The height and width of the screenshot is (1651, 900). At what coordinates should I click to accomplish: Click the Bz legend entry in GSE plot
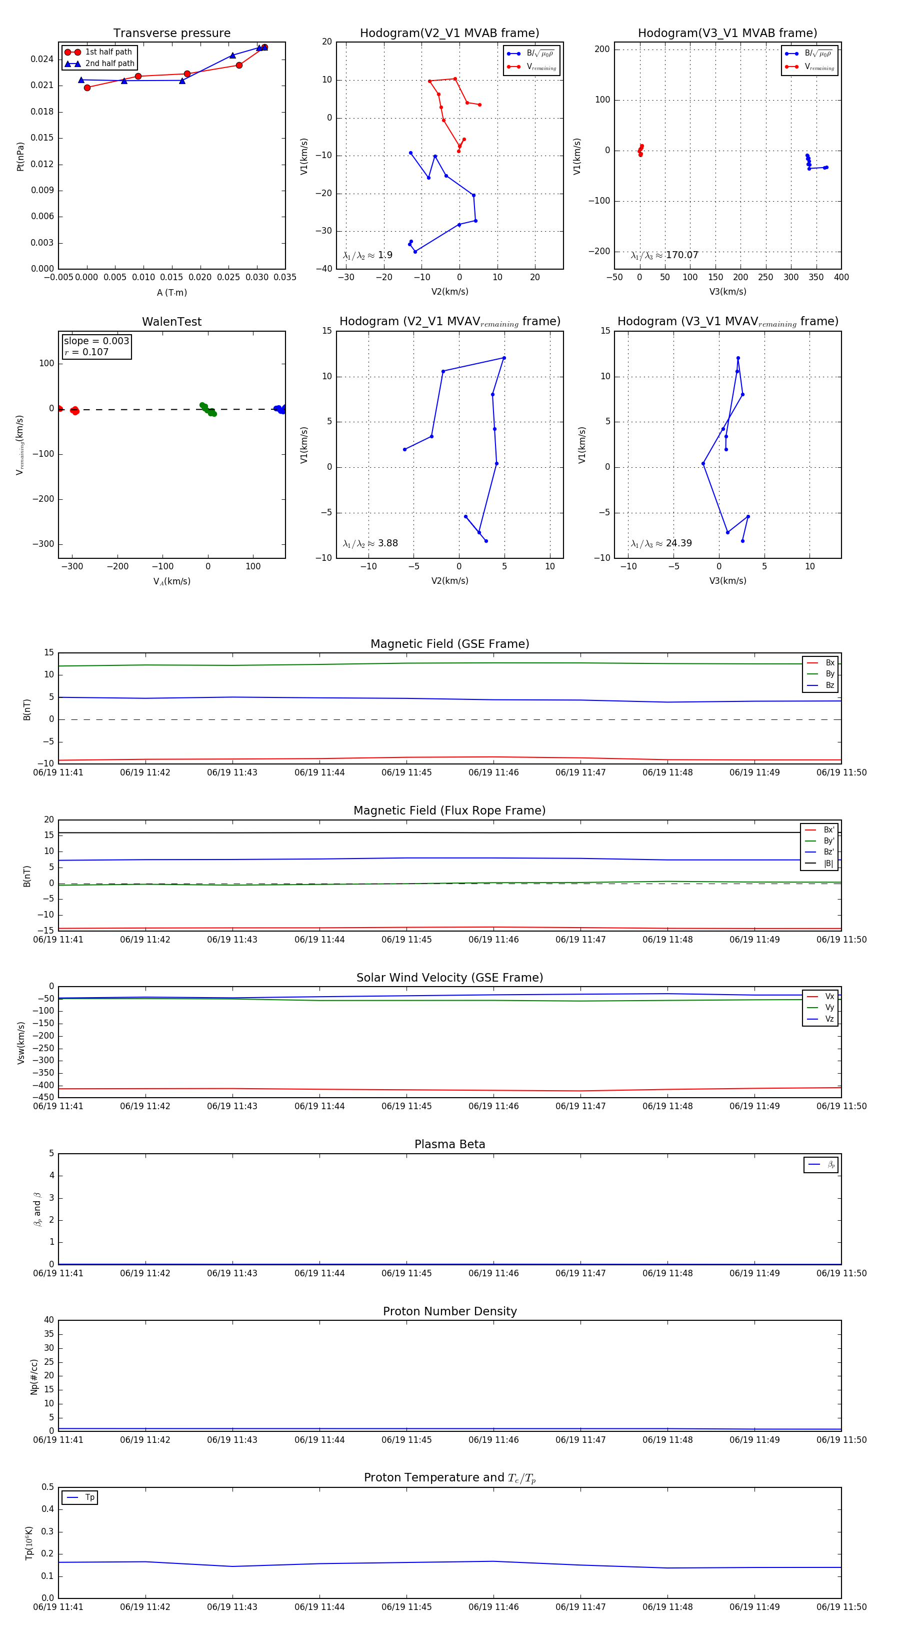pyautogui.click(x=820, y=685)
